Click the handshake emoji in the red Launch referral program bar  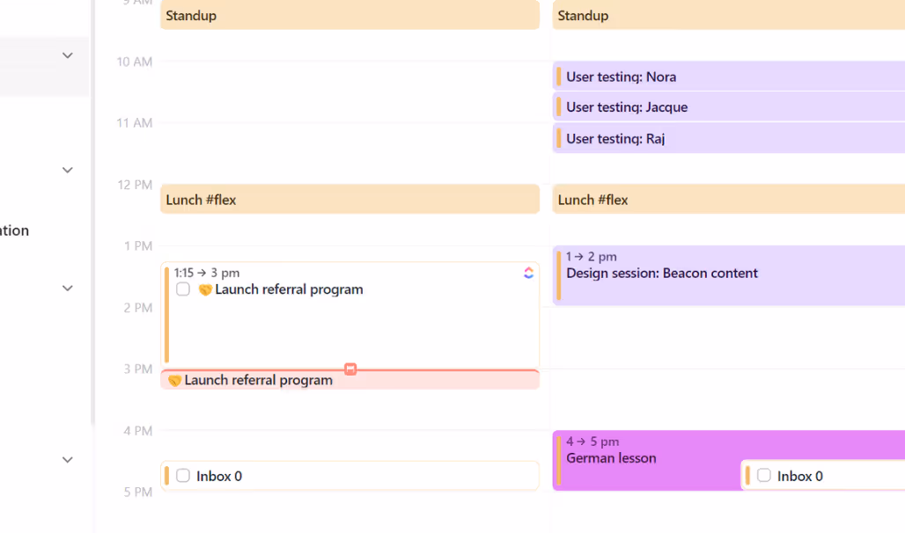tap(174, 380)
